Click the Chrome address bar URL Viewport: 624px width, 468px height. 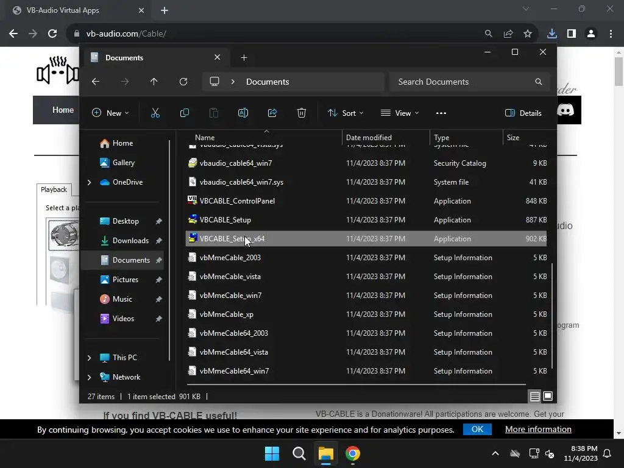click(x=126, y=34)
